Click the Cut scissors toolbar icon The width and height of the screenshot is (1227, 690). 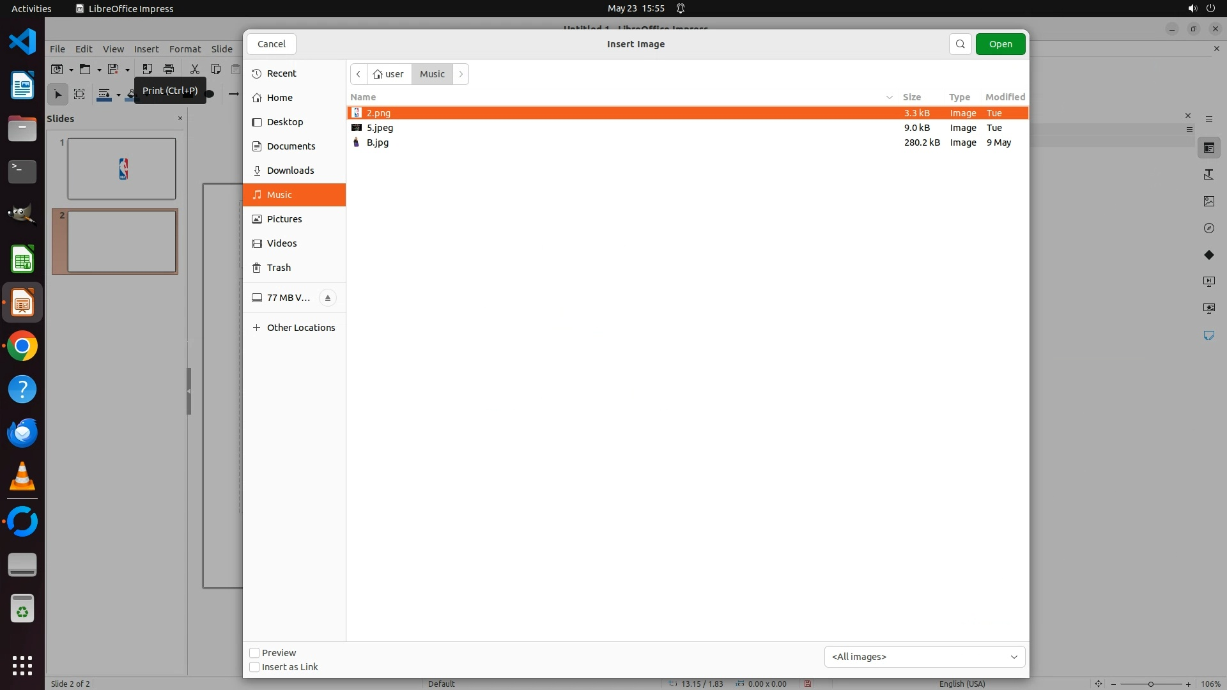[x=194, y=69]
